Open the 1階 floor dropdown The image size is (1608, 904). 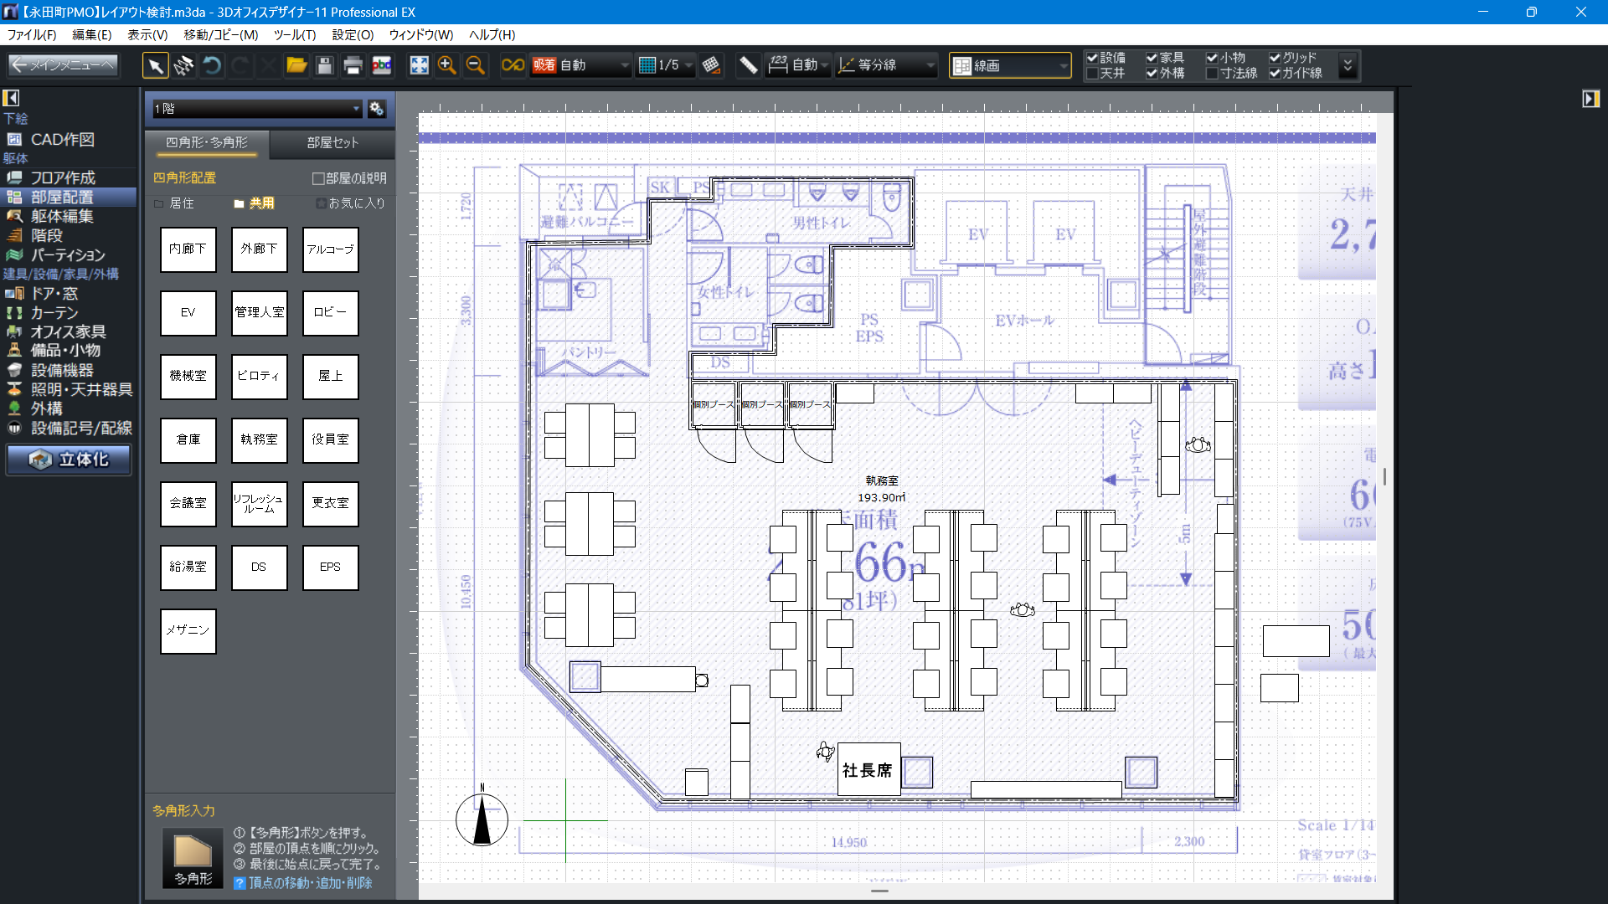point(257,109)
